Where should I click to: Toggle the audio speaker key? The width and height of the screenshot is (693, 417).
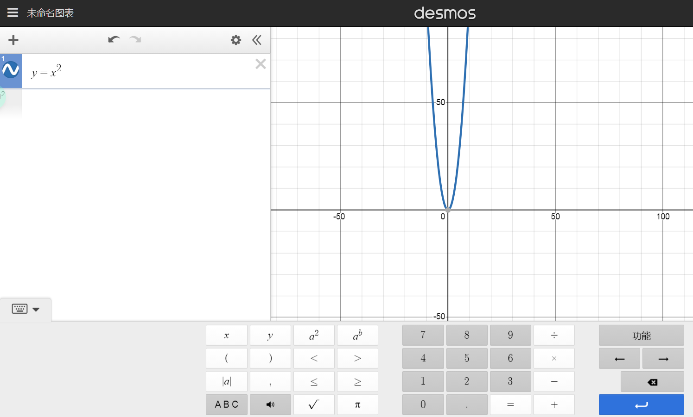pos(270,405)
